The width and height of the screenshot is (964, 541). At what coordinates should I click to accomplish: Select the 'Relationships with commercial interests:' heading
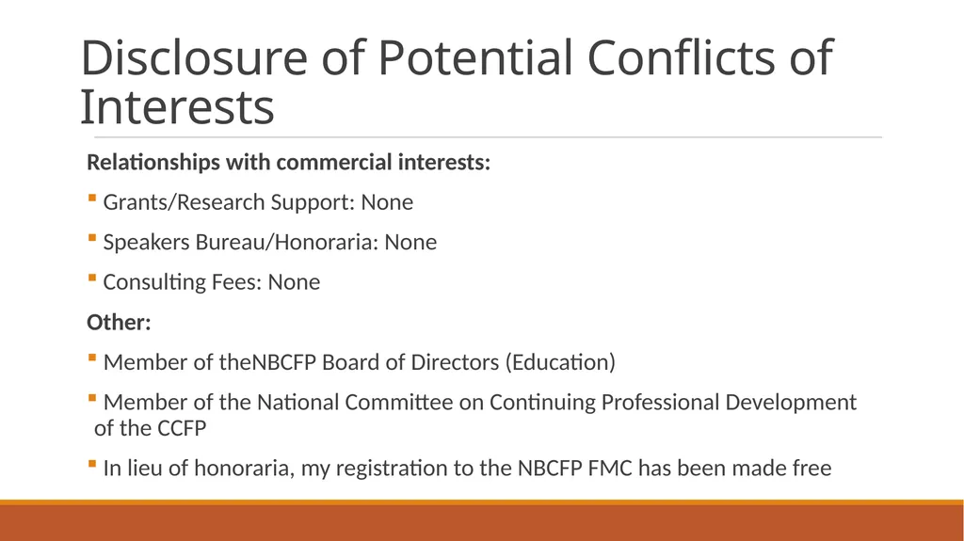[x=288, y=162]
